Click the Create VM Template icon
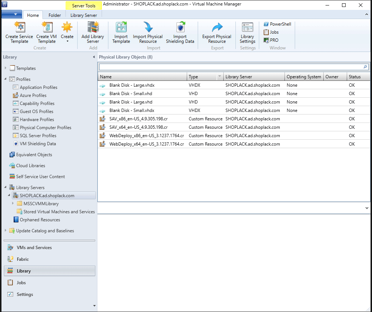Viewport: 372px width, 312px height. coord(47,27)
